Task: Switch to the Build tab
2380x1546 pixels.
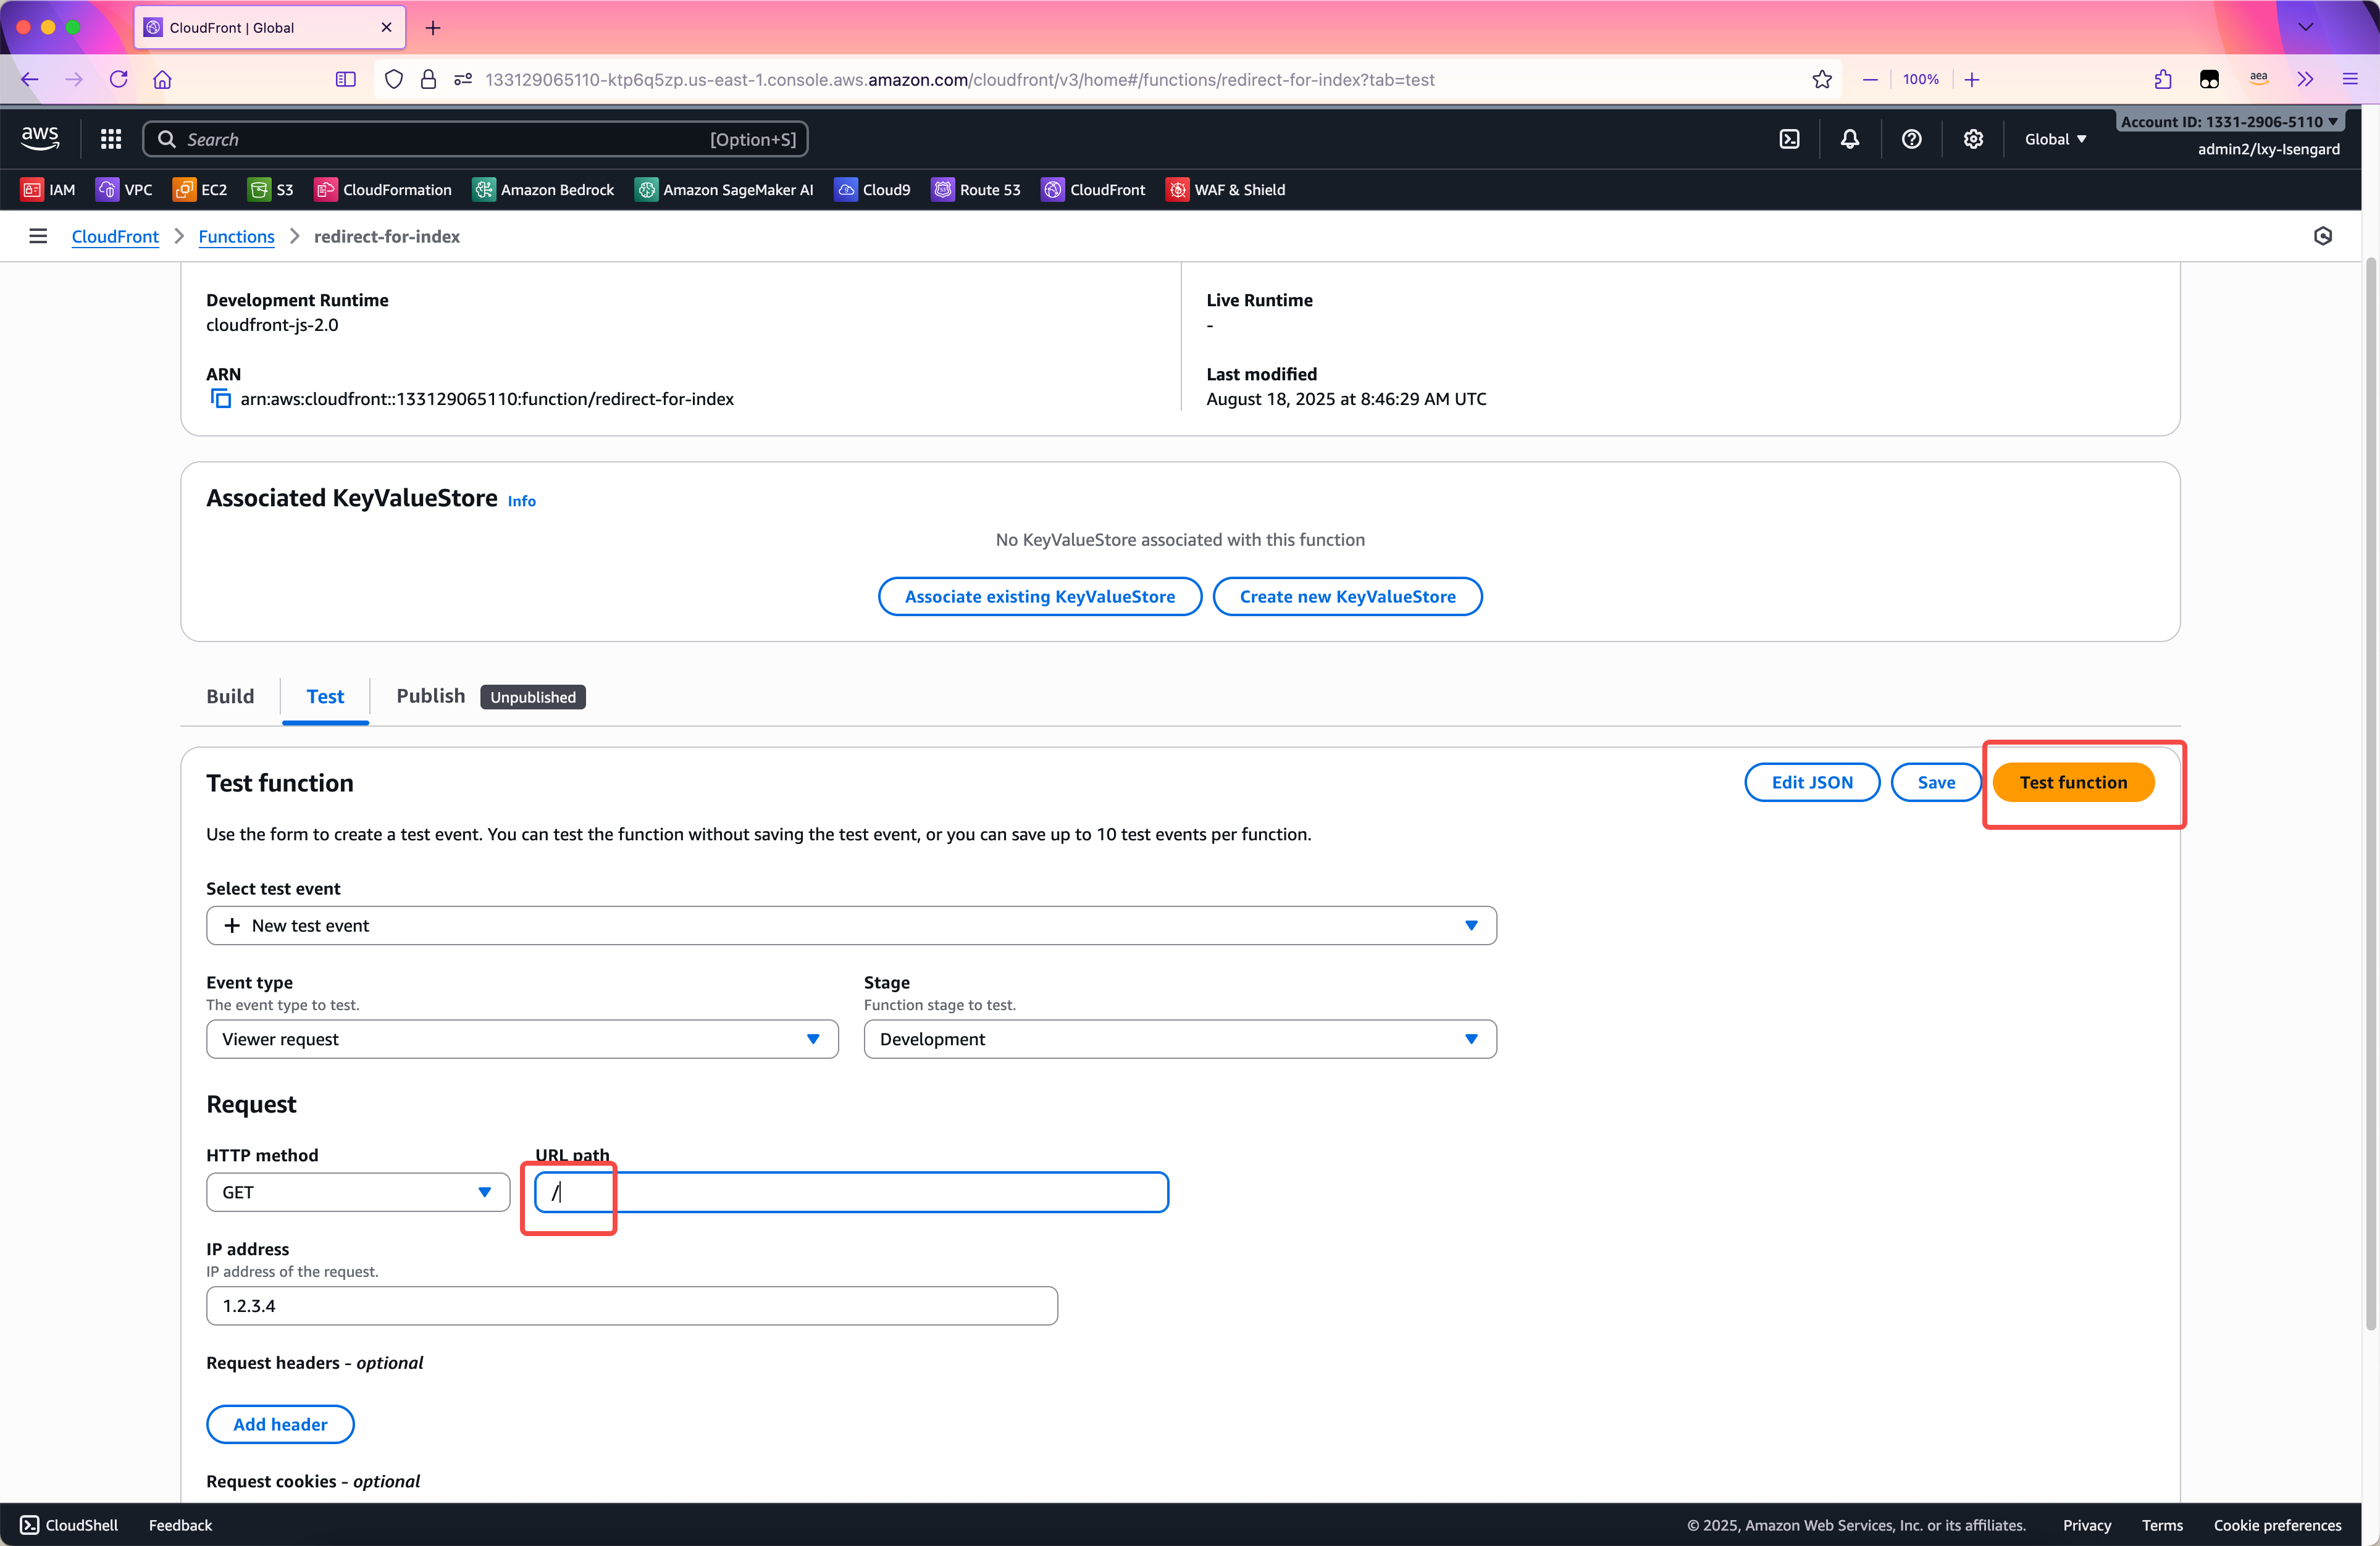Action: [x=230, y=696]
